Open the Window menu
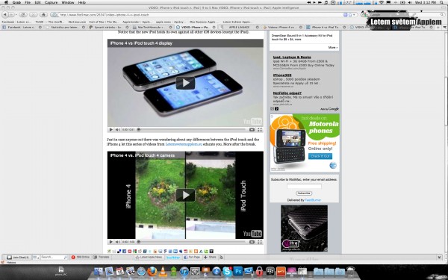 tap(68, 2)
